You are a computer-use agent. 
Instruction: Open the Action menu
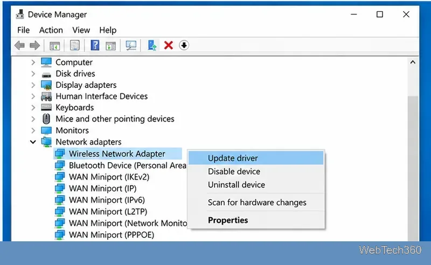pos(51,30)
